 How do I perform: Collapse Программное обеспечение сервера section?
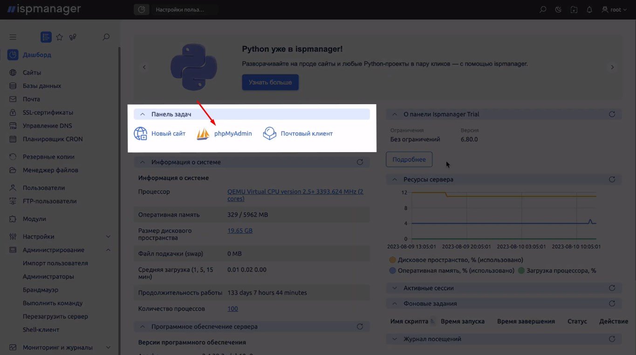(x=143, y=327)
